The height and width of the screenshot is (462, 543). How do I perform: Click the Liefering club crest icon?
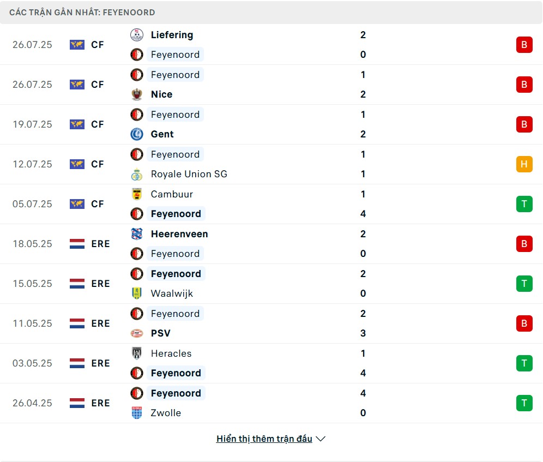pos(137,35)
